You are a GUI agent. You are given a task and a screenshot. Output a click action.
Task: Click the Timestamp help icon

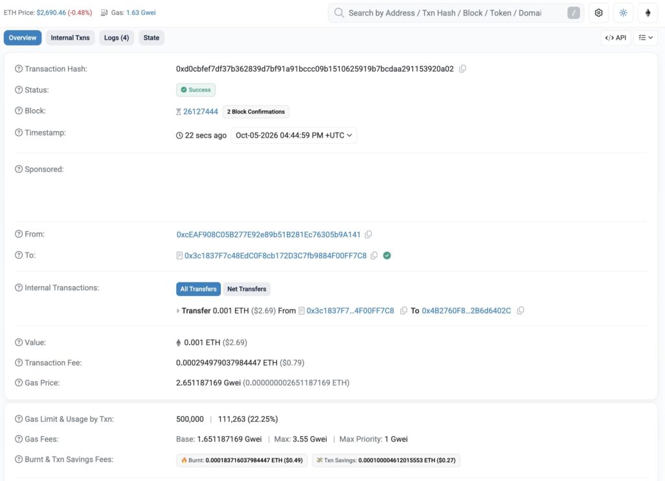pyautogui.click(x=19, y=132)
